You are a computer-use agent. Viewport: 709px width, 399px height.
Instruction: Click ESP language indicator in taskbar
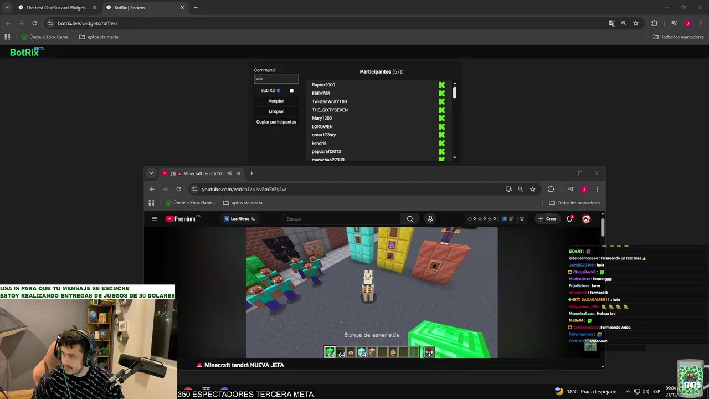coord(656,392)
